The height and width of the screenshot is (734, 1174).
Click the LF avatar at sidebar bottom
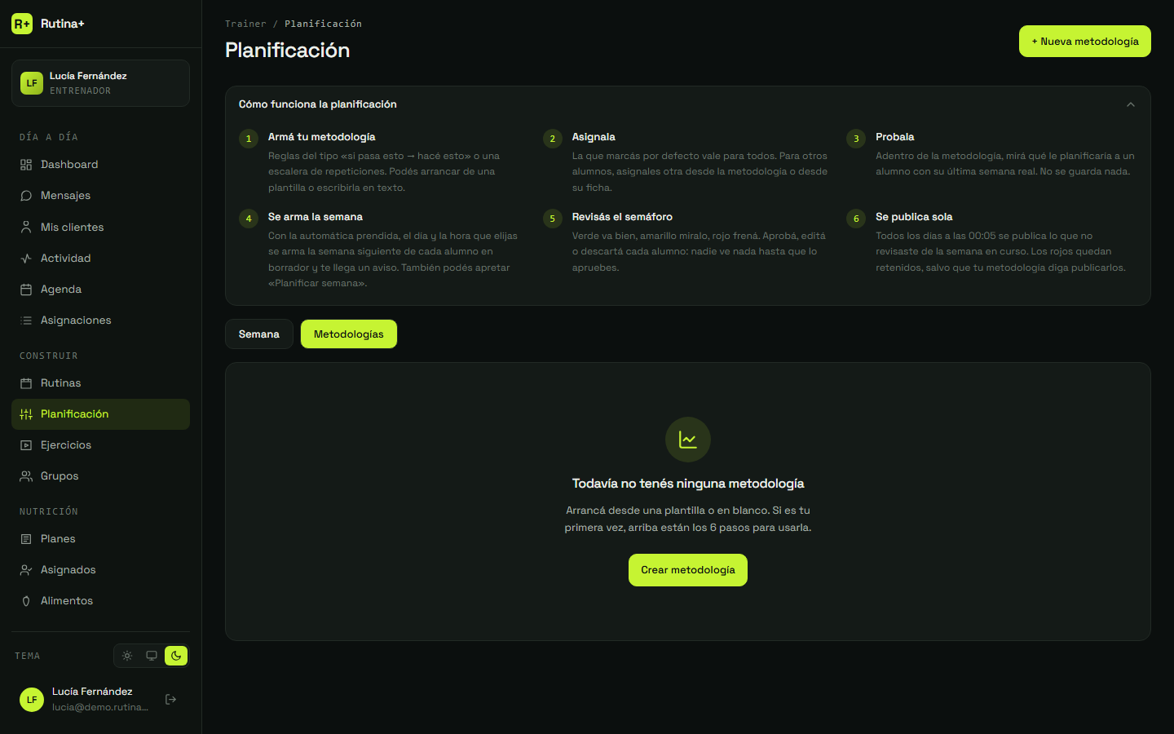(x=32, y=700)
